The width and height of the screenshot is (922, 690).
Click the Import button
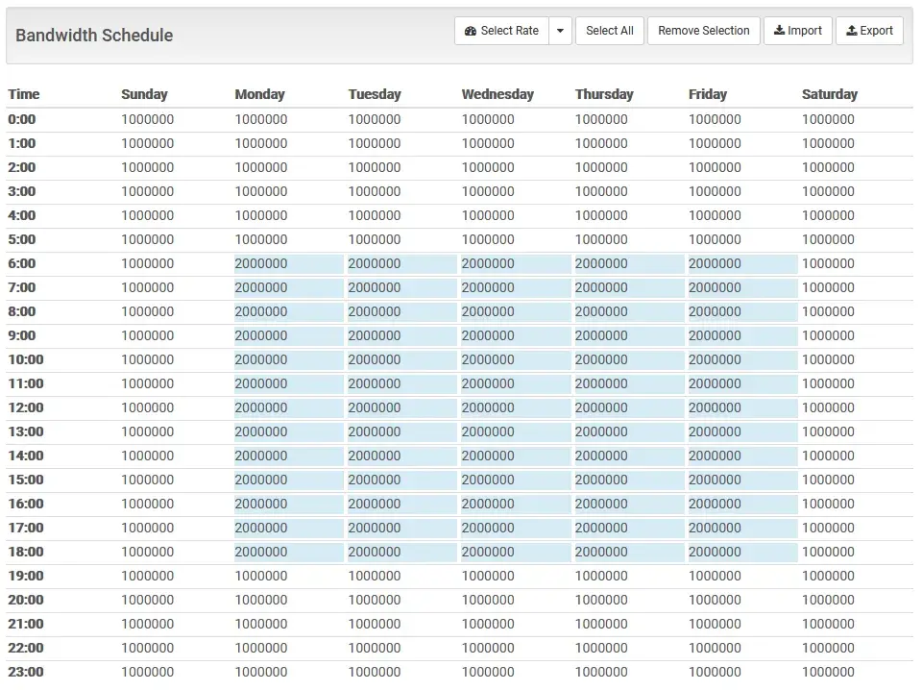coord(797,30)
